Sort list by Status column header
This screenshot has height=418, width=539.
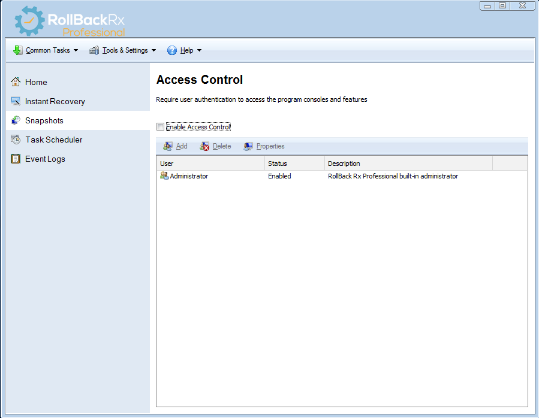[x=294, y=163]
